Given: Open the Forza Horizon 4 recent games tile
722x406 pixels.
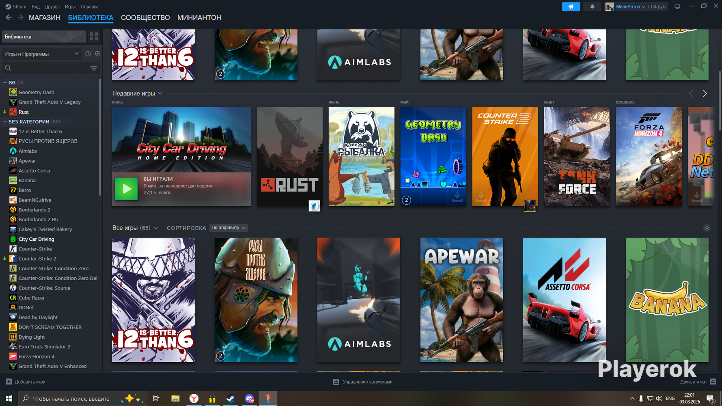Looking at the screenshot, I should (x=649, y=157).
